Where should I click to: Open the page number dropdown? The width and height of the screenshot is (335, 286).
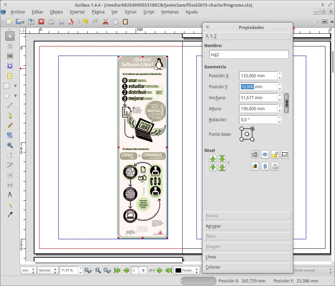click(143, 270)
